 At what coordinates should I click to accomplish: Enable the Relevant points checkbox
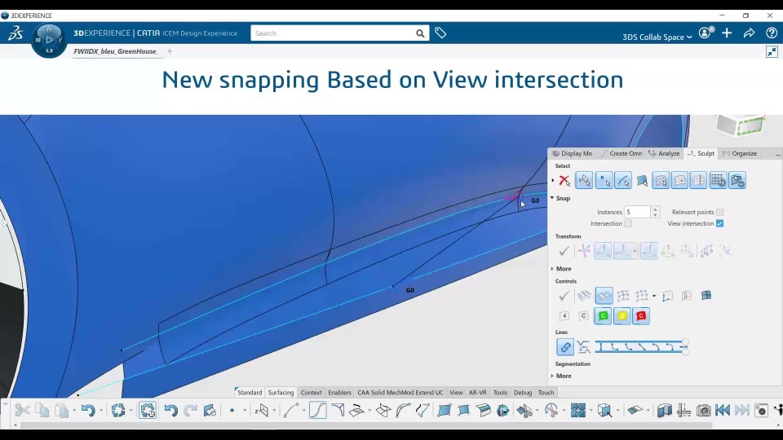pyautogui.click(x=719, y=212)
